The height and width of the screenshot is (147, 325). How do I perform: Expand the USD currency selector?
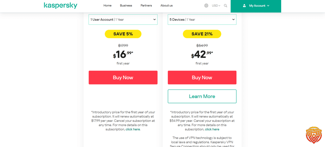pos(216,6)
